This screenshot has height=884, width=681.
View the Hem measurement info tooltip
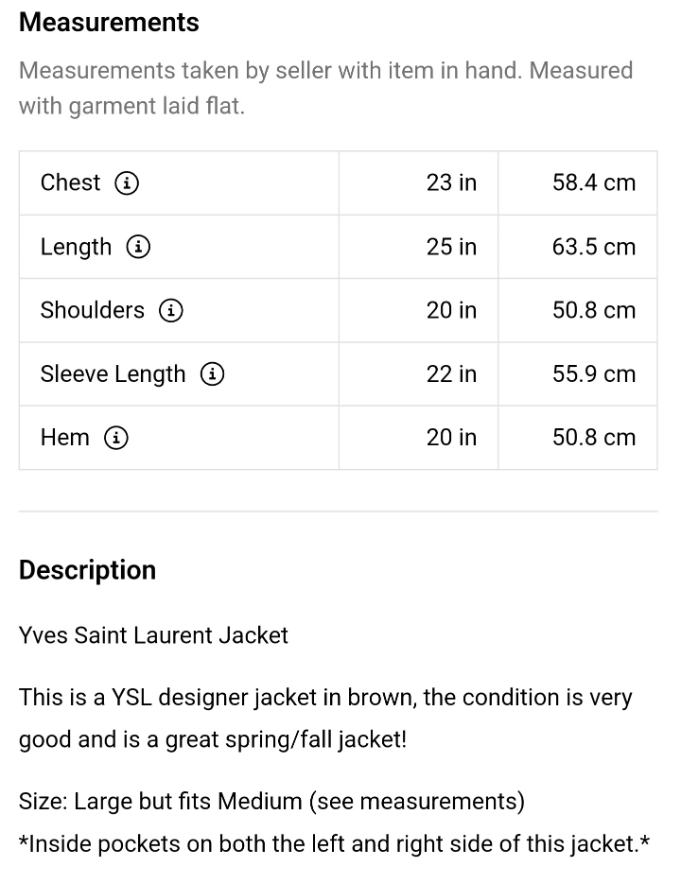pyautogui.click(x=115, y=438)
